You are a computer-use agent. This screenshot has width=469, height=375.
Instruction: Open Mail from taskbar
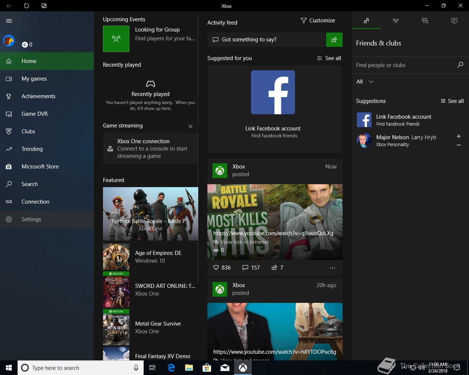(x=225, y=368)
